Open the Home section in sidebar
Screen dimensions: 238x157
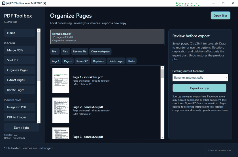coord(20,33)
